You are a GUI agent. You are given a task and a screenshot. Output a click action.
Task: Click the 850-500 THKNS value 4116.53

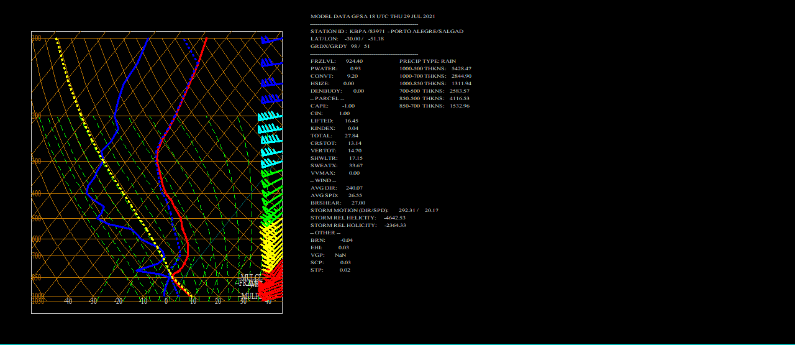point(460,98)
